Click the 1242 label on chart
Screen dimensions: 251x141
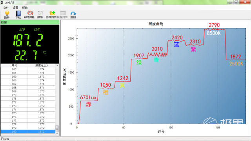click(x=123, y=78)
